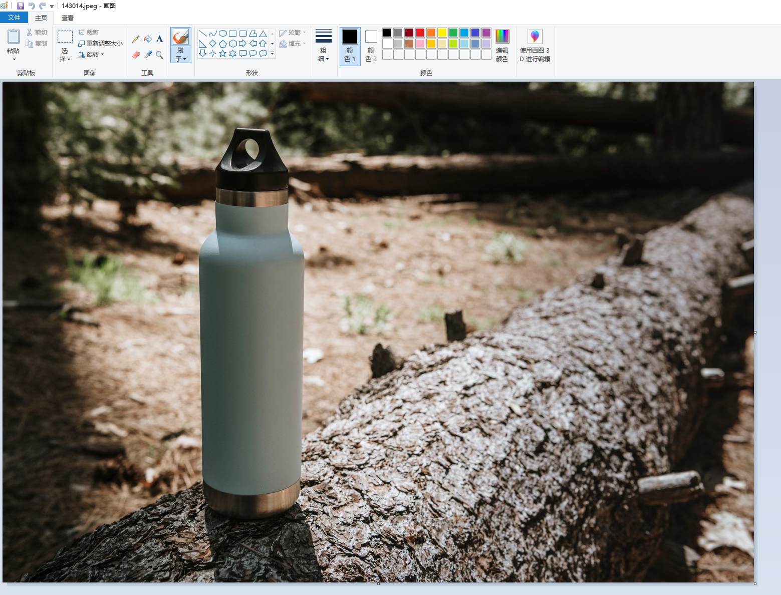Choose the straight Line shape
781x595 pixels.
tap(203, 34)
